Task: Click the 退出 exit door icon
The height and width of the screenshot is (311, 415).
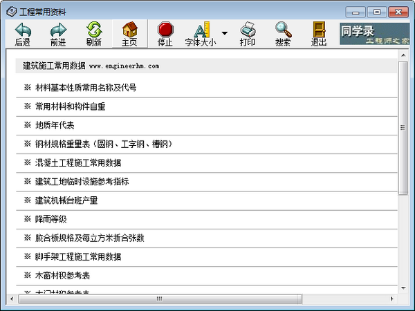Action: coord(319,30)
